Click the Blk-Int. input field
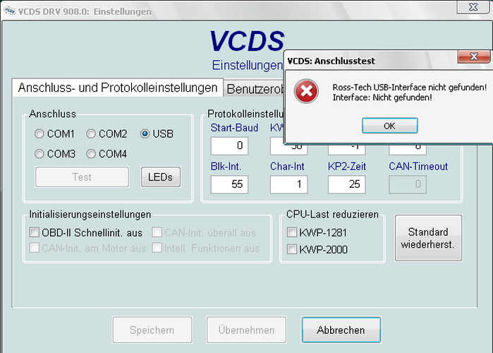This screenshot has width=493, height=353. 229,184
